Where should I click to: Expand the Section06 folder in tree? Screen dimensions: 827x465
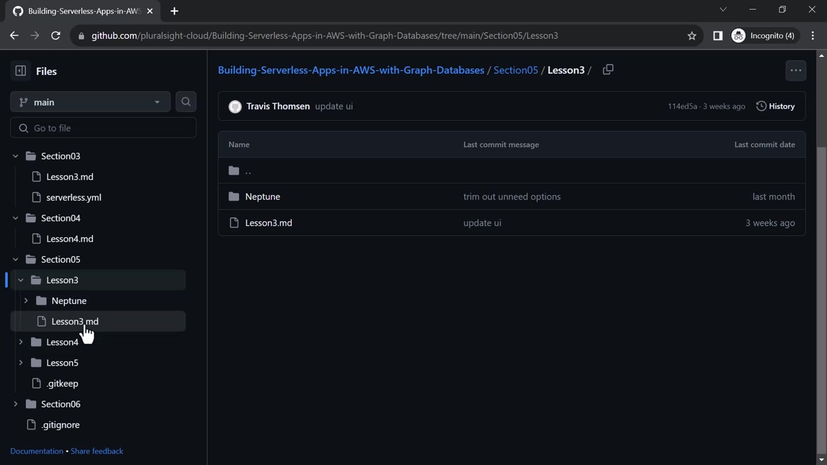pos(16,404)
